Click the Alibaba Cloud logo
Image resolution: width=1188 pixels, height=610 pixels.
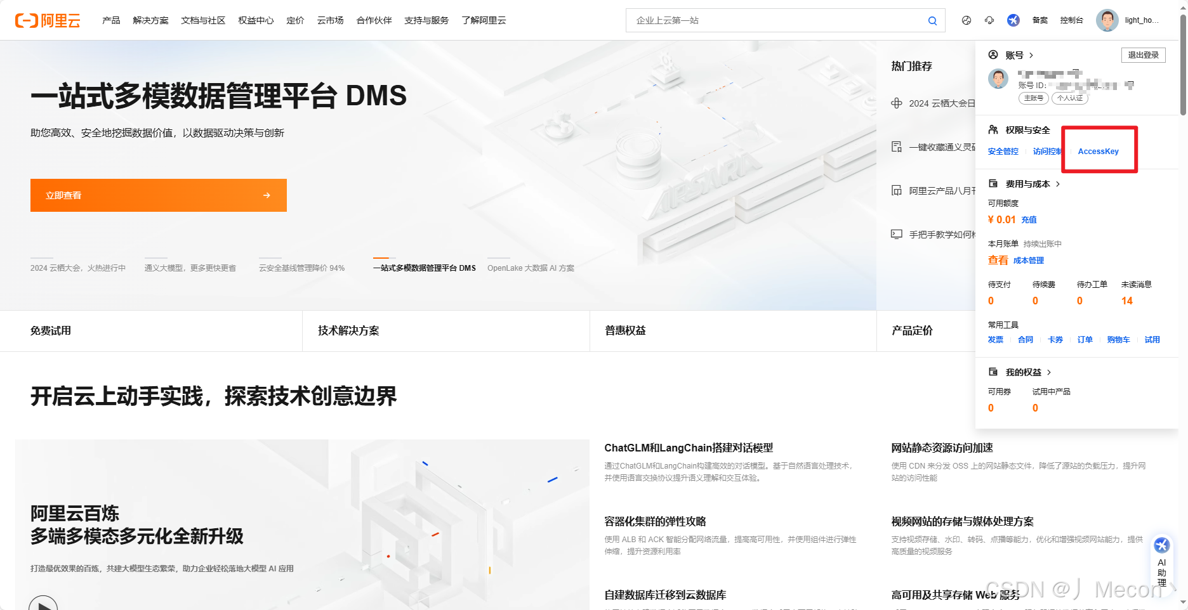[49, 20]
